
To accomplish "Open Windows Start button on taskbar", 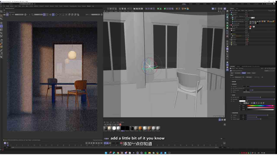I will (106, 153).
